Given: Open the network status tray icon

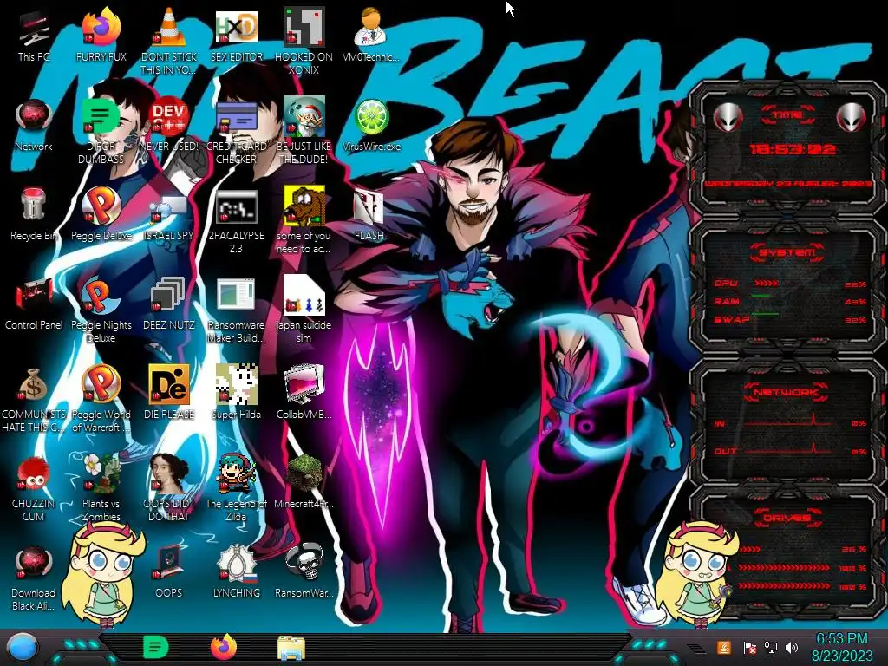Looking at the screenshot, I should 770,647.
